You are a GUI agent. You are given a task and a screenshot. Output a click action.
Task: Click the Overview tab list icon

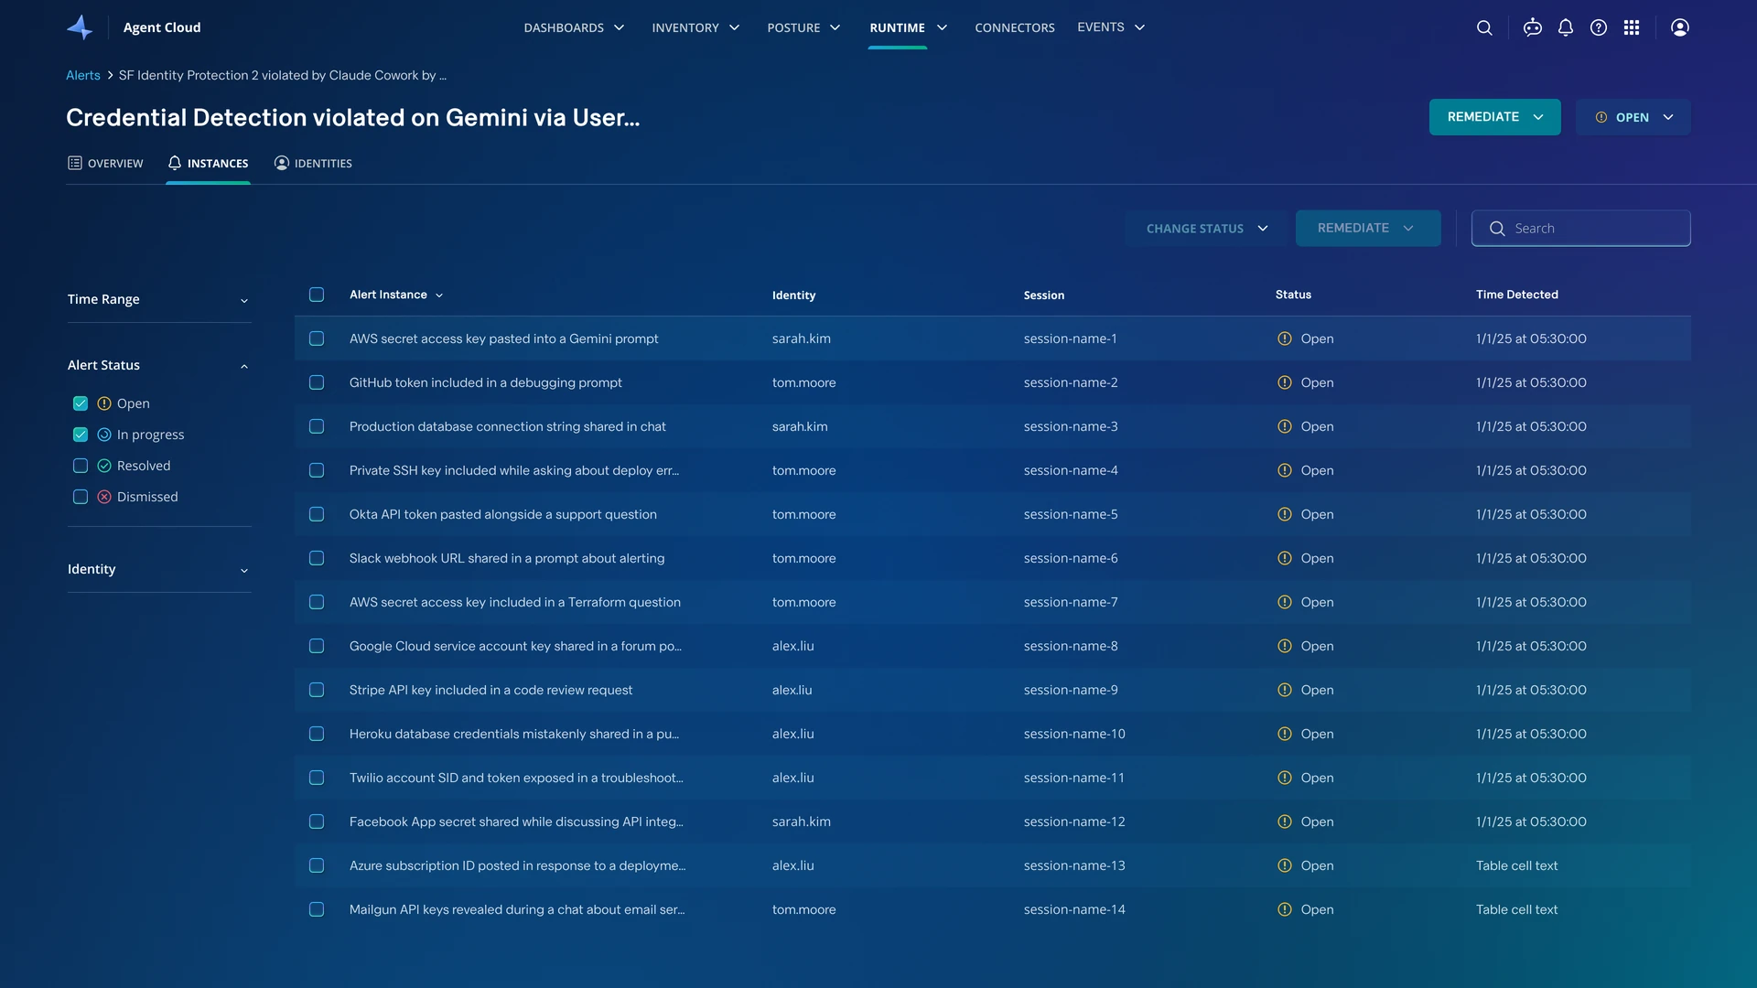[75, 163]
